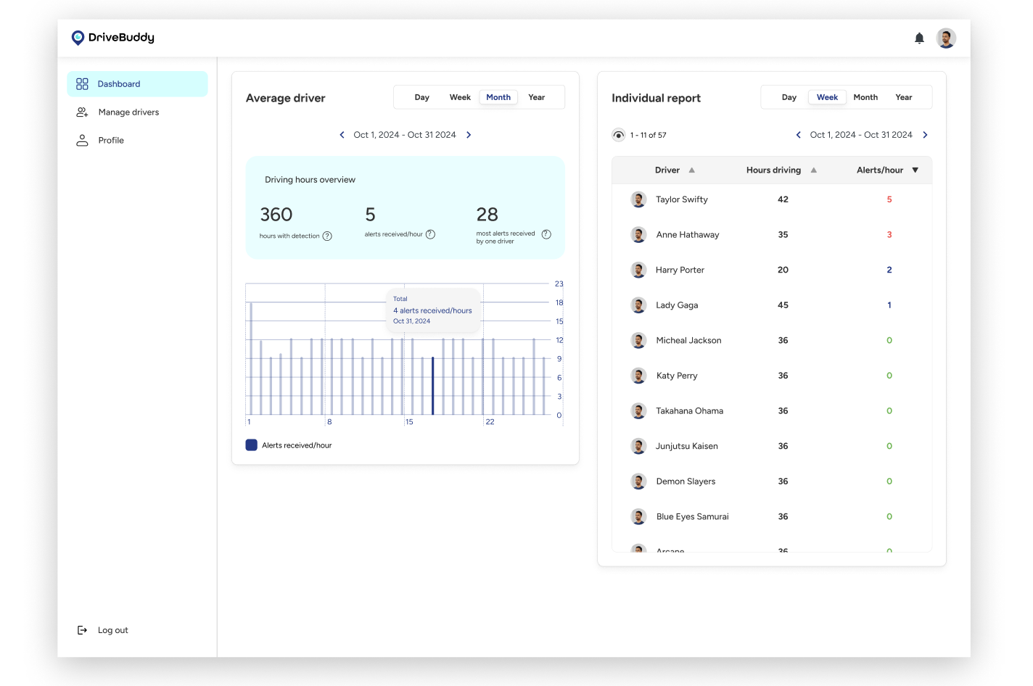Image resolution: width=1033 pixels, height=686 pixels.
Task: Click the notification bell icon
Action: pyautogui.click(x=919, y=38)
